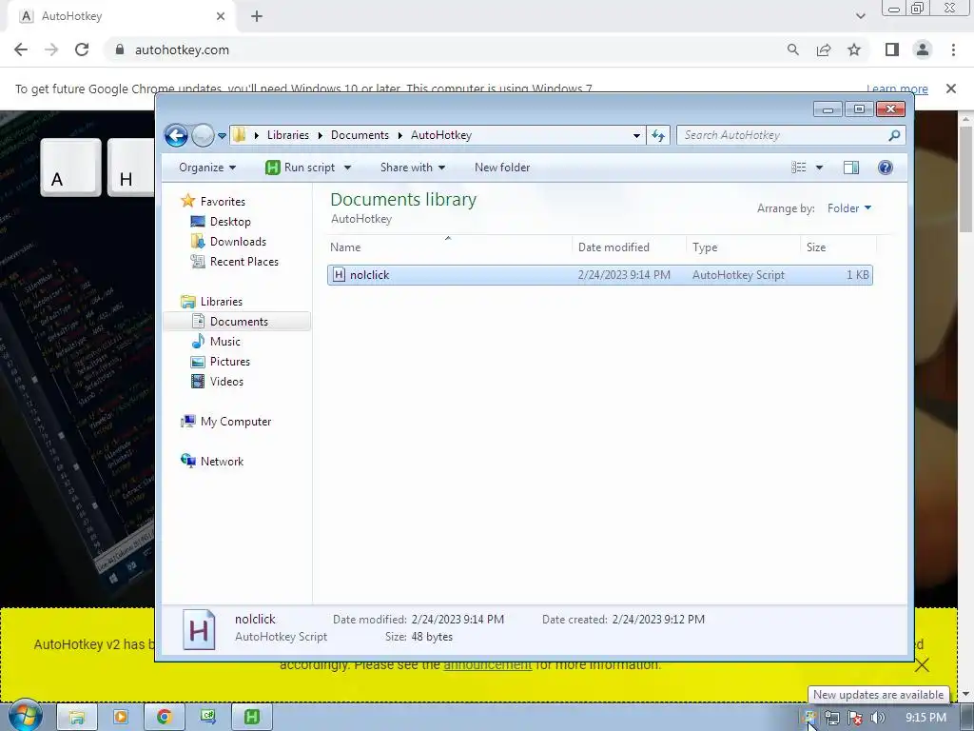The width and height of the screenshot is (974, 731).
Task: Click the share this page icon in Chrome
Action: point(824,49)
